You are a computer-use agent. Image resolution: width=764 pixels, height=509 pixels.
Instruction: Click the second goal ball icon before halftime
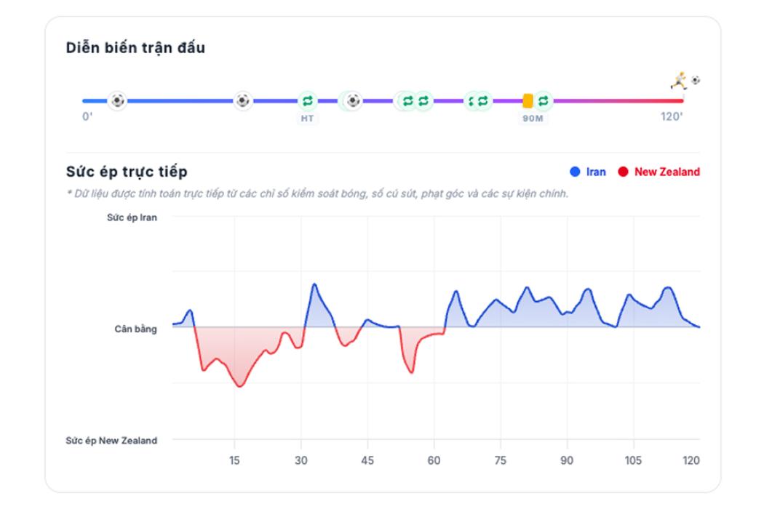click(x=242, y=101)
